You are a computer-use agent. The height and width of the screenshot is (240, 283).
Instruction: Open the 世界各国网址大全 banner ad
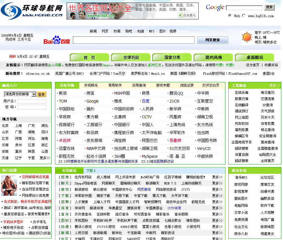(x=133, y=11)
